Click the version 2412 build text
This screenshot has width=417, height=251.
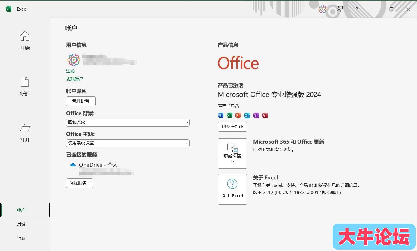coord(297,193)
